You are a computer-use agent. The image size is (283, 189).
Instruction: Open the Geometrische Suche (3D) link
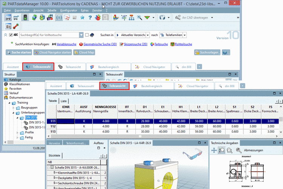(x=100, y=44)
